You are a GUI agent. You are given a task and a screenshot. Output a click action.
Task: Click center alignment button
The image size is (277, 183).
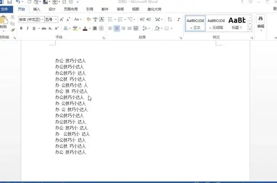117,28
